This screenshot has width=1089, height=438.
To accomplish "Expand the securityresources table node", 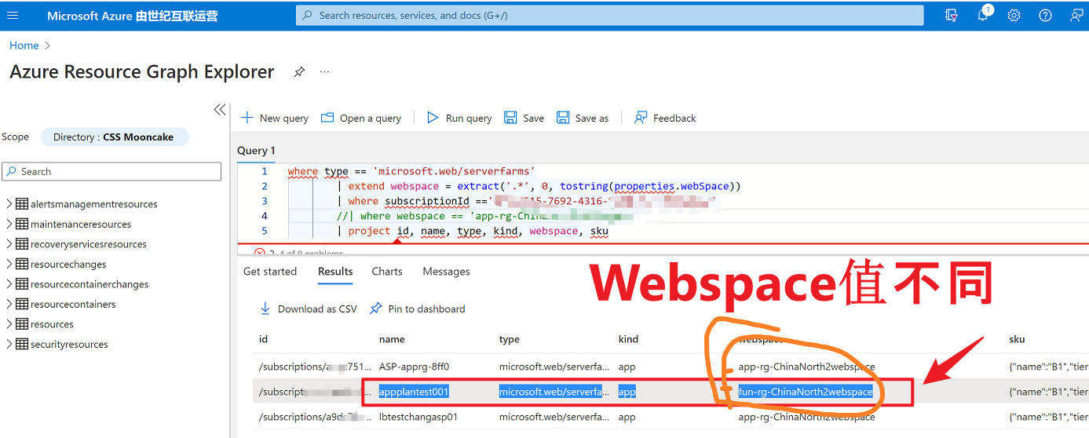I will point(9,345).
